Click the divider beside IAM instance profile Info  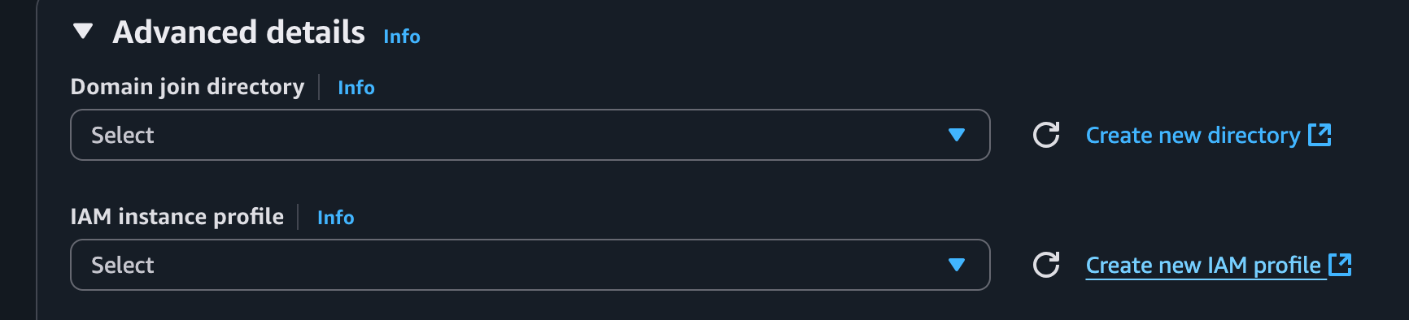(299, 217)
